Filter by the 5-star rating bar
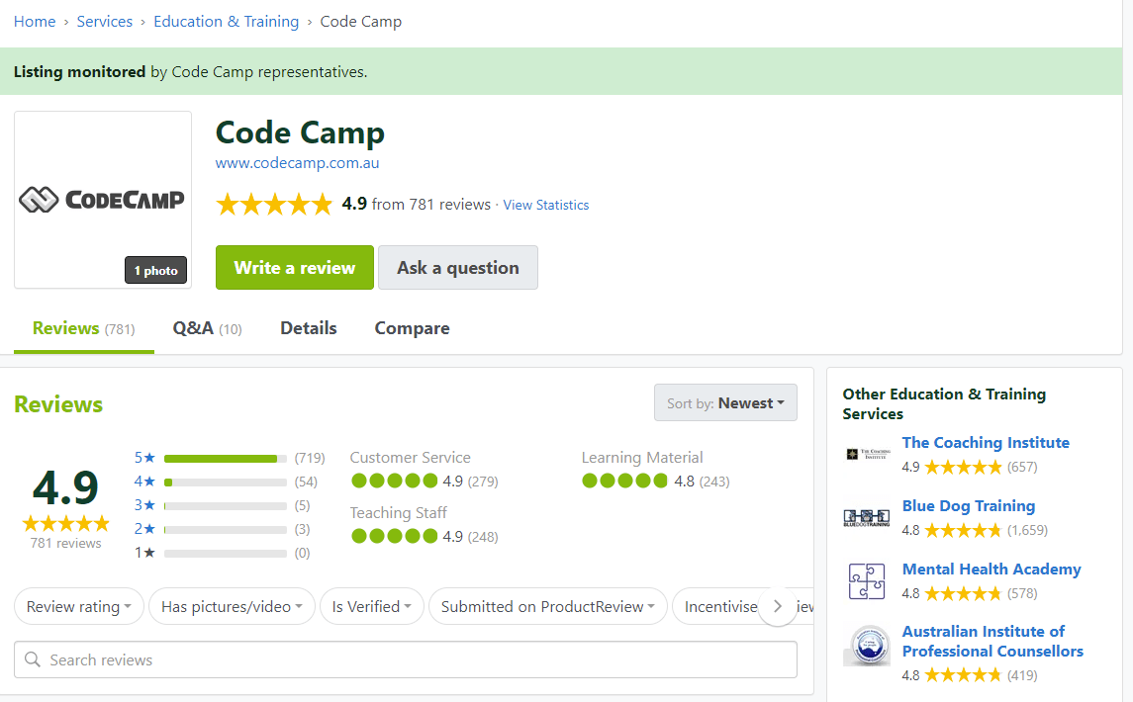Viewport: 1133px width, 702px height. (x=225, y=458)
